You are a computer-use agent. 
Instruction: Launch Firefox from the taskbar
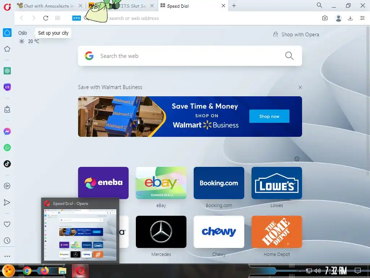(44, 271)
